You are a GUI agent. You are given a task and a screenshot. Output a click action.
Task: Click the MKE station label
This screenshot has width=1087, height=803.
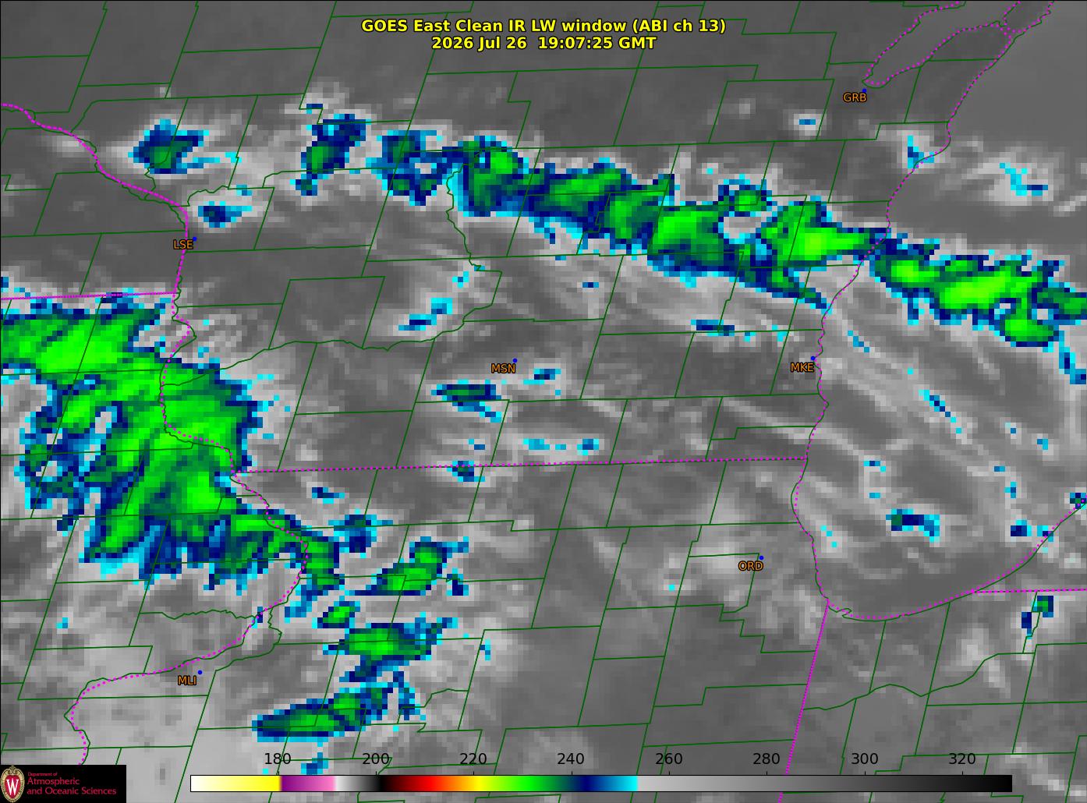point(802,367)
